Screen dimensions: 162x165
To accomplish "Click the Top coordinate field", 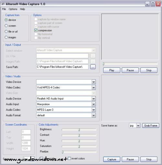I will click(26, 137).
